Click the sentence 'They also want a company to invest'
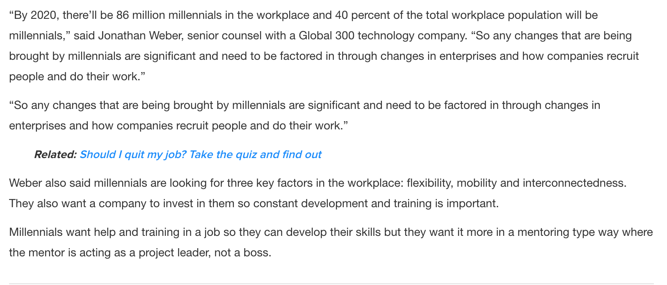This screenshot has width=667, height=285. coord(254,204)
